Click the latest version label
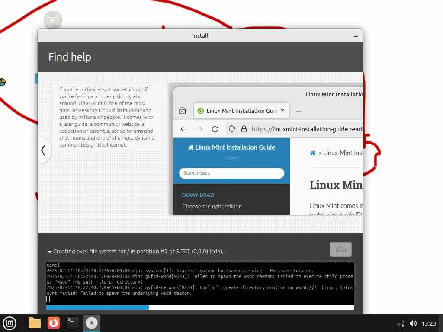The image size is (443, 332). (x=231, y=158)
